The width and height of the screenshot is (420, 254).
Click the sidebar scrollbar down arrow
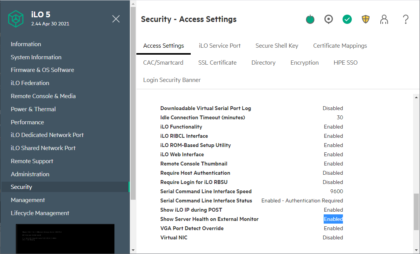(133, 250)
